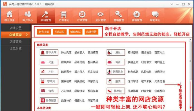Open the 酷动男士 subcategory link
The image size is (194, 111).
[66, 72]
